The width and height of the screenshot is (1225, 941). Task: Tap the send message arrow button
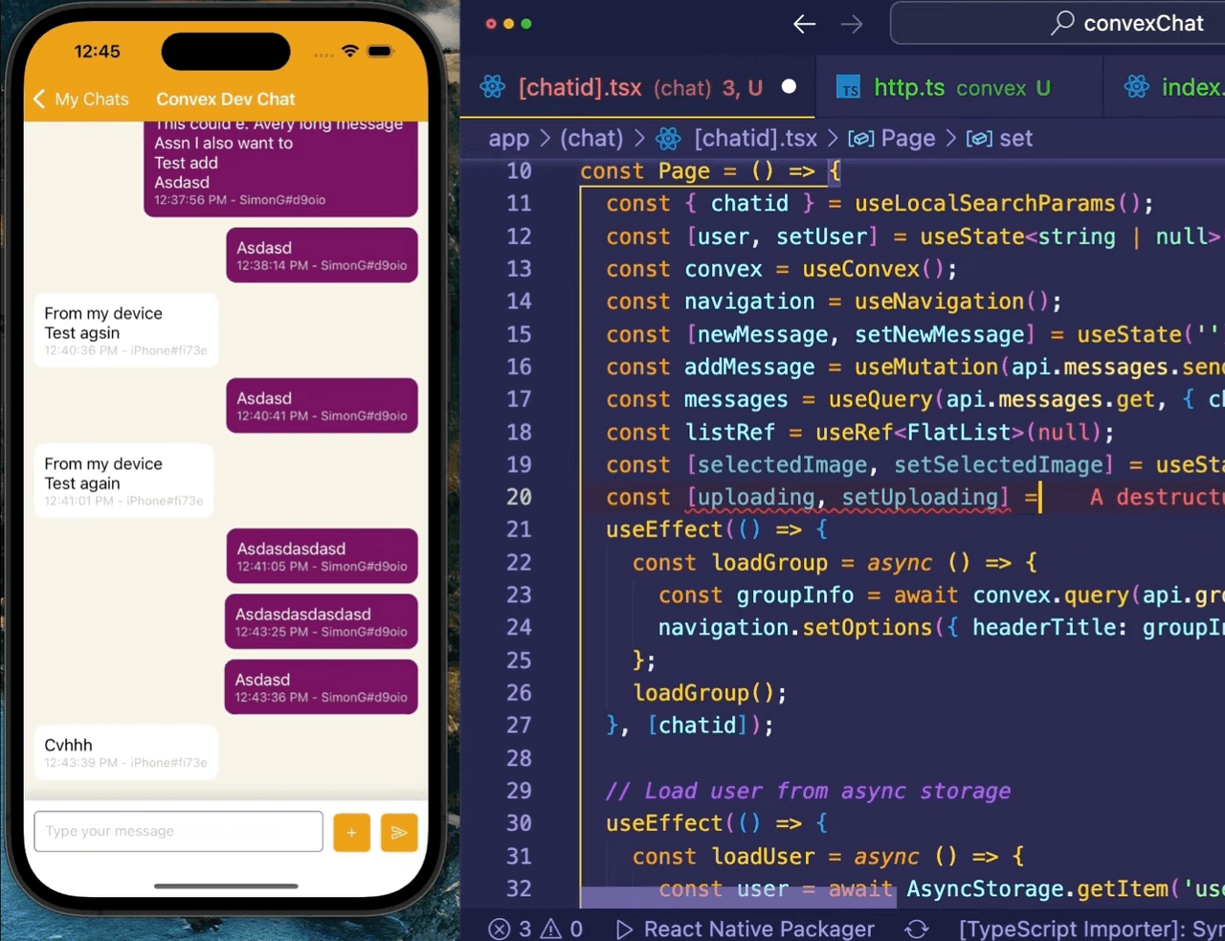399,832
